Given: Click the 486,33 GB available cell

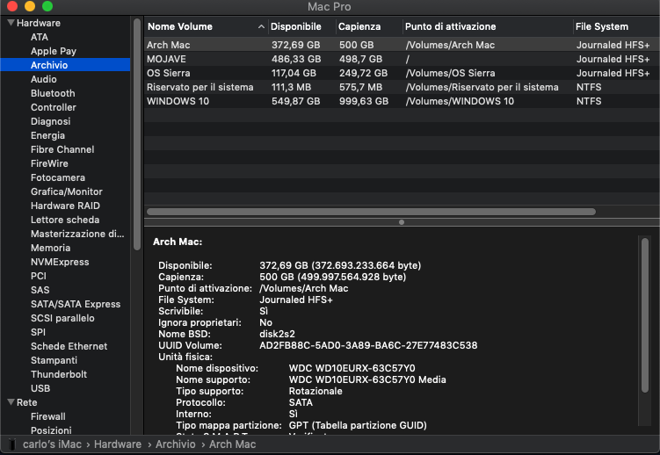Looking at the screenshot, I should (296, 59).
